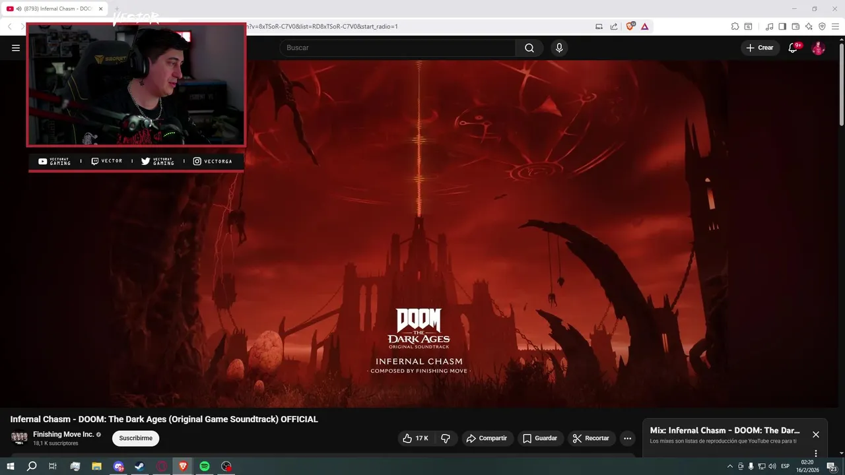Image resolution: width=845 pixels, height=475 pixels.
Task: Open the Brave VPN shield icon
Action: tap(822, 26)
